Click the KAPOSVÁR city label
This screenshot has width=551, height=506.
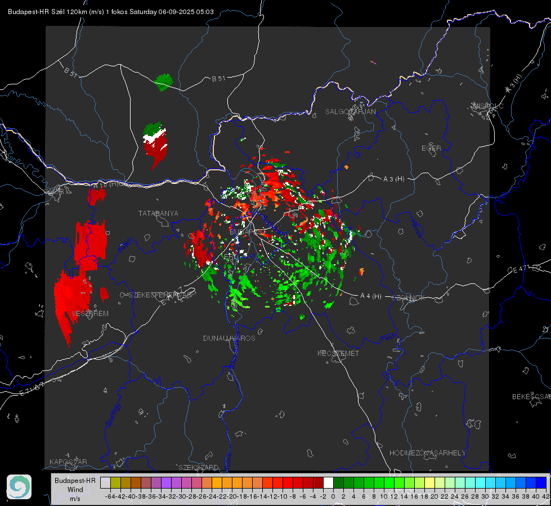click(68, 462)
